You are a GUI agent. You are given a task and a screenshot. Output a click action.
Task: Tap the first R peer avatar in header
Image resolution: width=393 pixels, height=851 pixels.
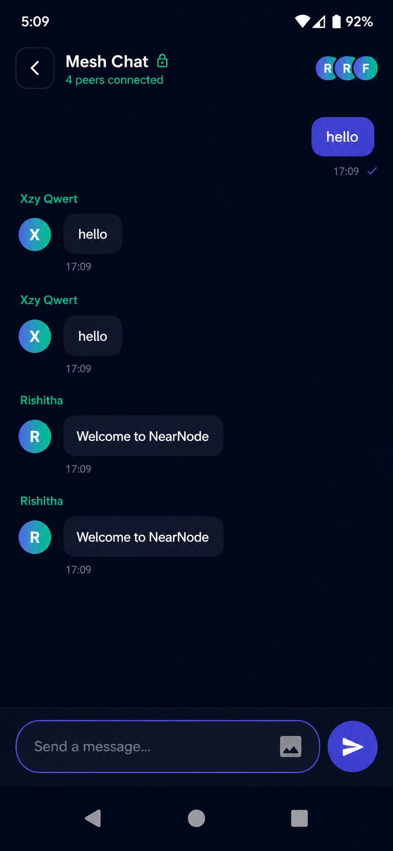[x=327, y=68]
